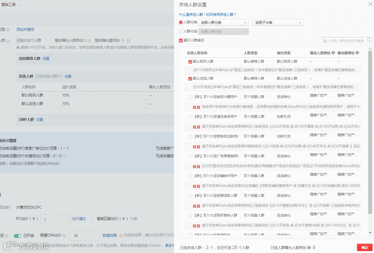Click the 细分类型 column header
Screen dimensions: 374x253
(284, 53)
